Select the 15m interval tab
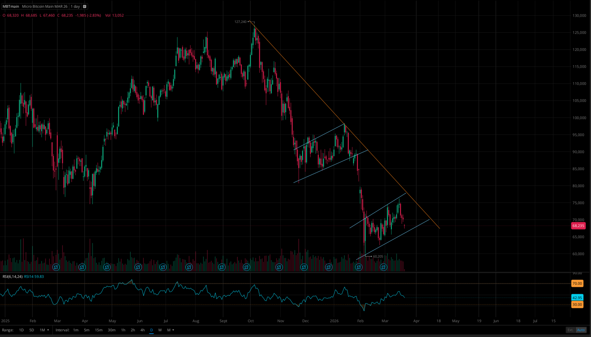 (98, 330)
